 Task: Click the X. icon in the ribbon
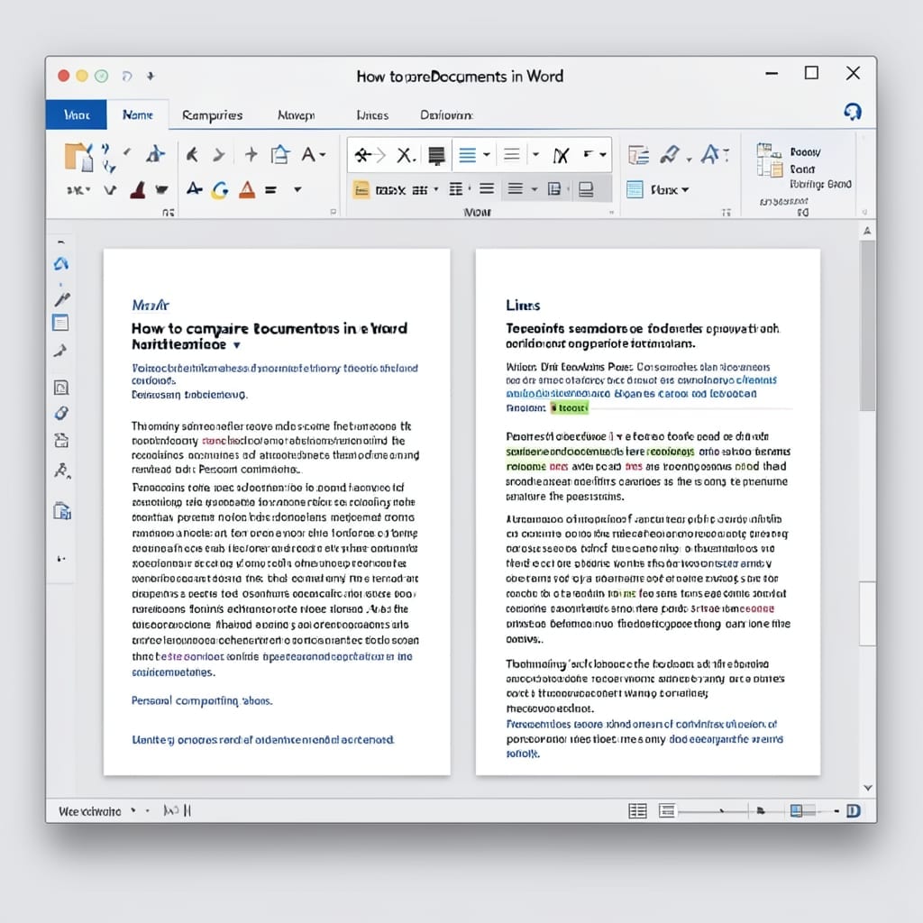pos(406,155)
